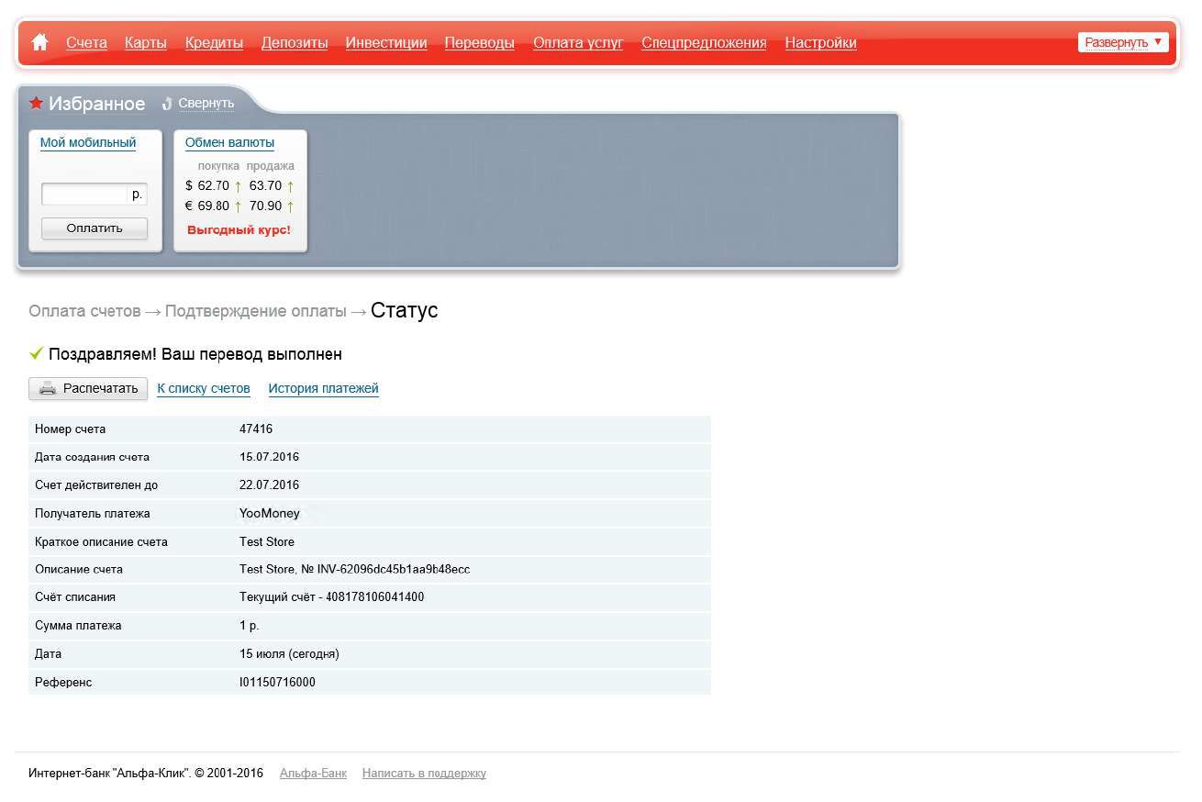This screenshot has height=802, width=1202.
Task: Return via К списку счетов link
Action: click(204, 389)
